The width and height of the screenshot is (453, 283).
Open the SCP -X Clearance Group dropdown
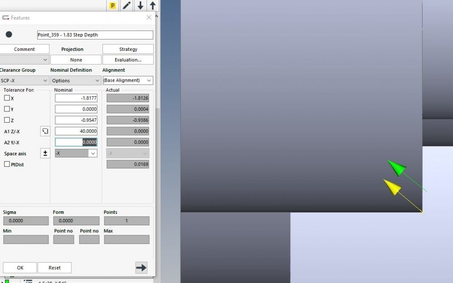click(x=24, y=80)
